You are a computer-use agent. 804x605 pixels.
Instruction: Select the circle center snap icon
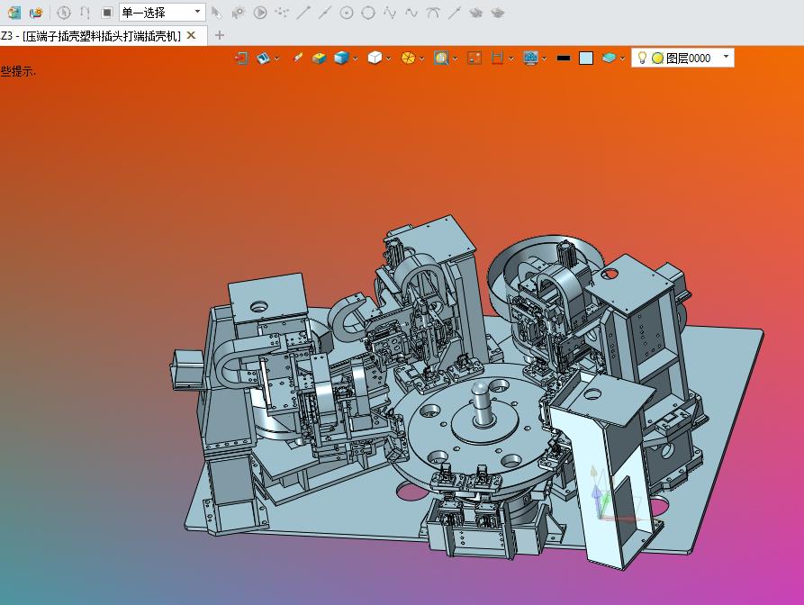pos(347,13)
